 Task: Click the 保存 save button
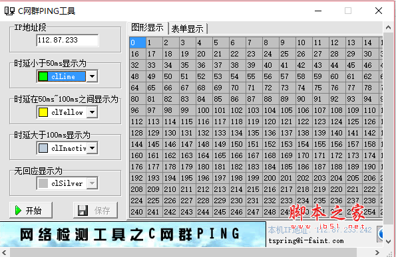95,210
